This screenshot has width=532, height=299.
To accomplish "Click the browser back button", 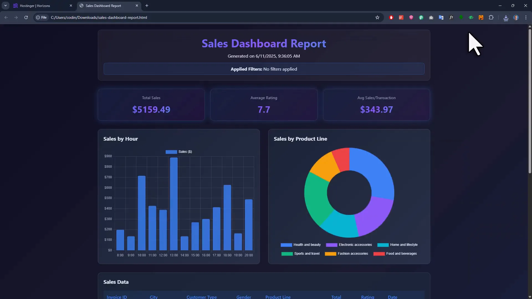I will coord(6,17).
